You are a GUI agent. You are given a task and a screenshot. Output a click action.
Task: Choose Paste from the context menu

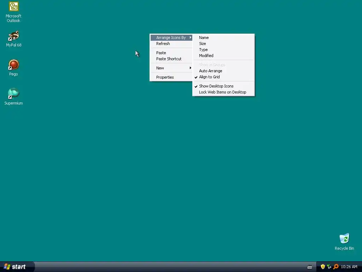(x=171, y=53)
